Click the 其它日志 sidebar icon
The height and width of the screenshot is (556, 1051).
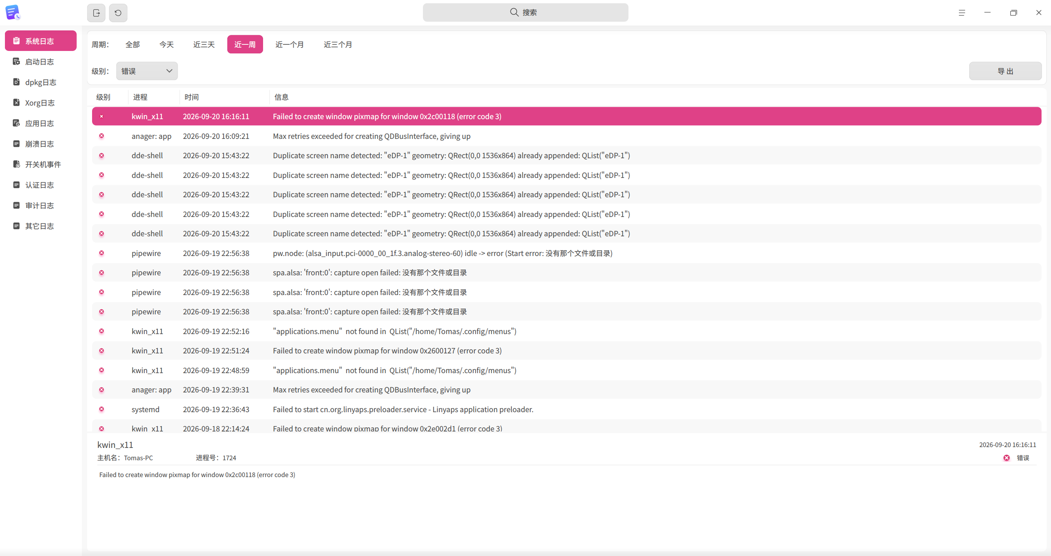[x=16, y=226]
